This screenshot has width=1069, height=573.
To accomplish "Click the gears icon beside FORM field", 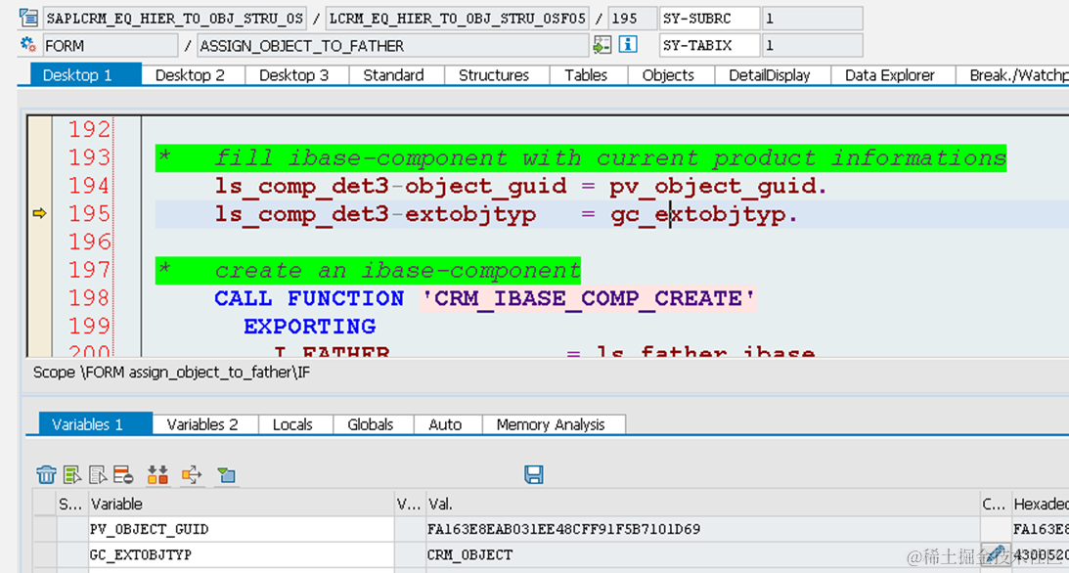I will [x=28, y=45].
